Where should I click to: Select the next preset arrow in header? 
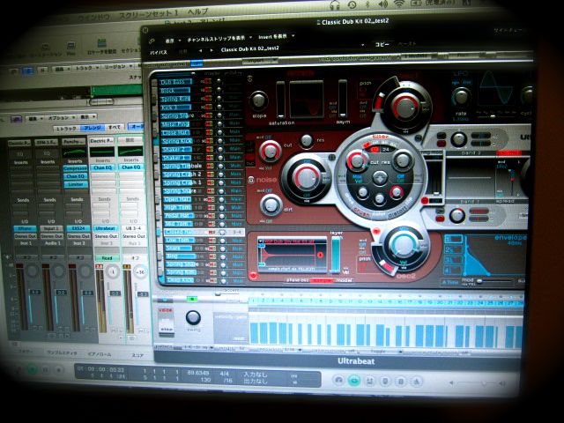[211, 50]
